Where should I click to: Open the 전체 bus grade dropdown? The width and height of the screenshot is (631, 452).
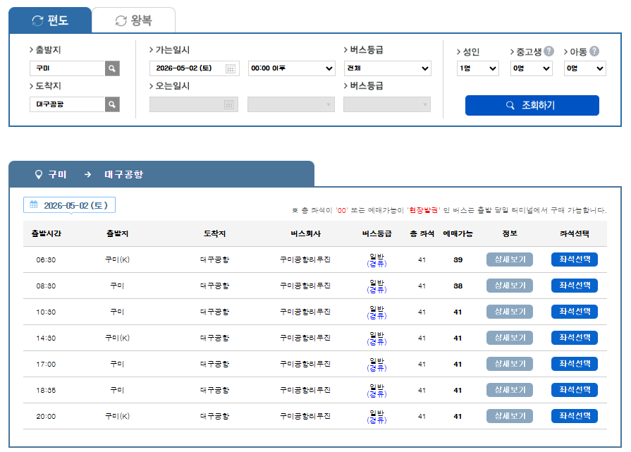(388, 68)
